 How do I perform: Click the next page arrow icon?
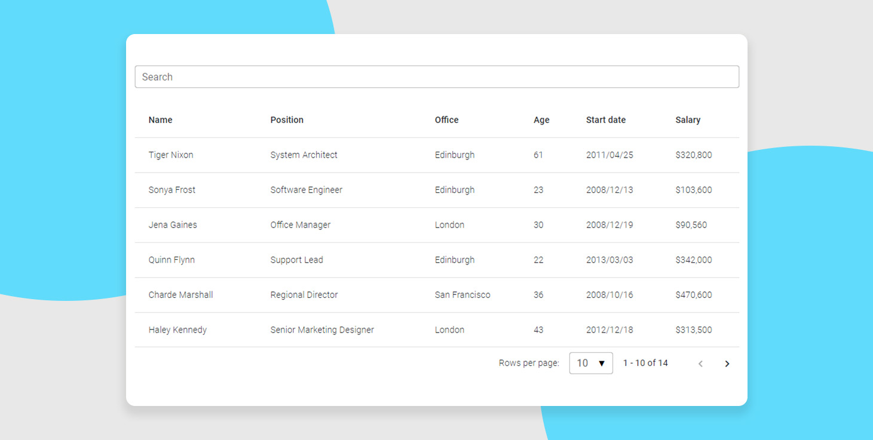[727, 364]
